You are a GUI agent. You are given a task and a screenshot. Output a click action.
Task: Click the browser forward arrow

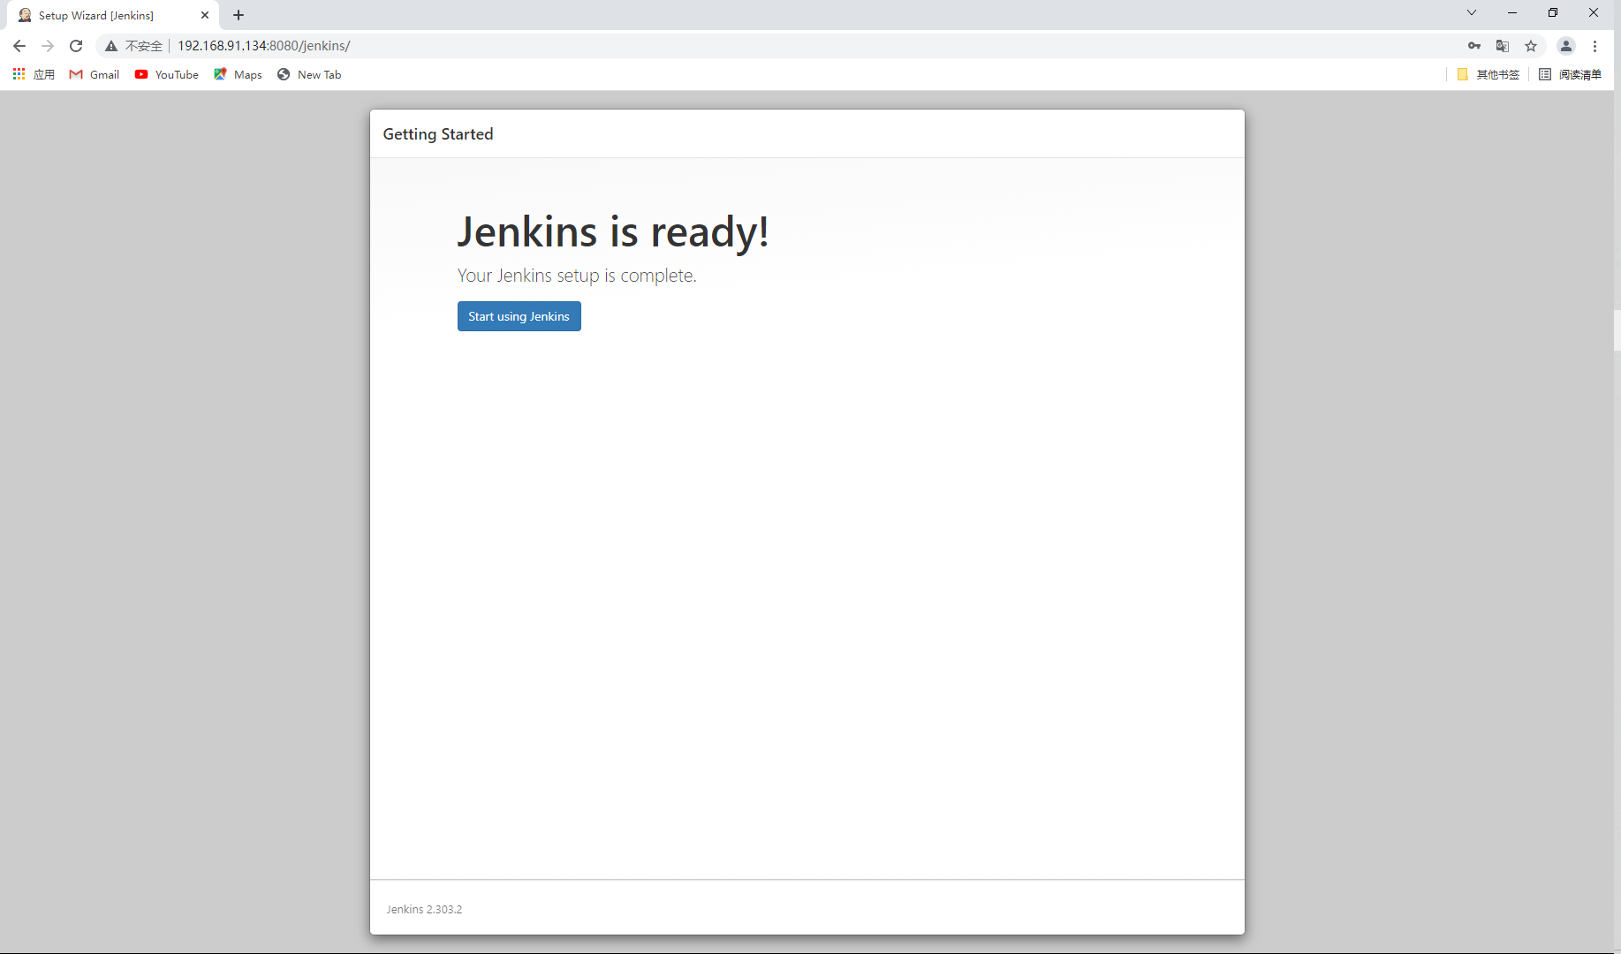(48, 46)
